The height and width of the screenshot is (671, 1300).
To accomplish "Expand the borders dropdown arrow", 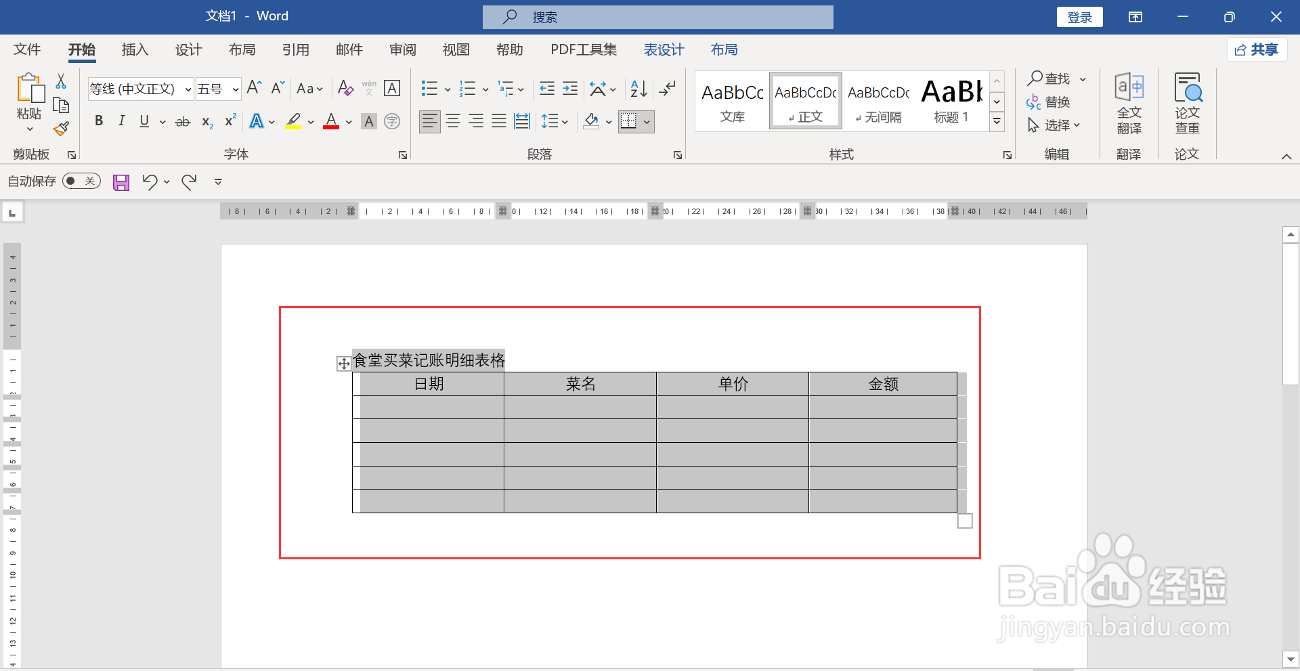I will (x=647, y=122).
